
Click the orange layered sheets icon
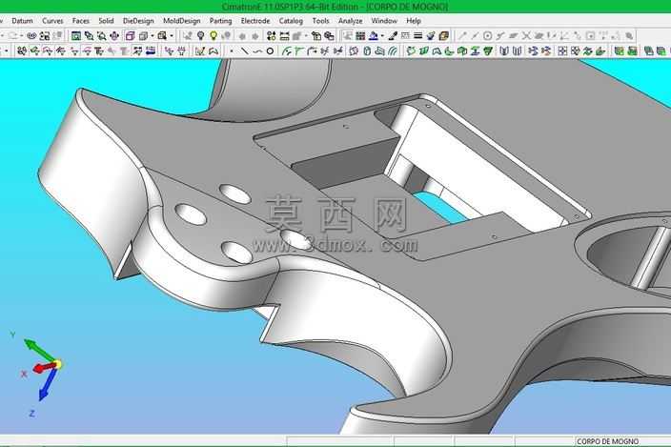(x=444, y=36)
